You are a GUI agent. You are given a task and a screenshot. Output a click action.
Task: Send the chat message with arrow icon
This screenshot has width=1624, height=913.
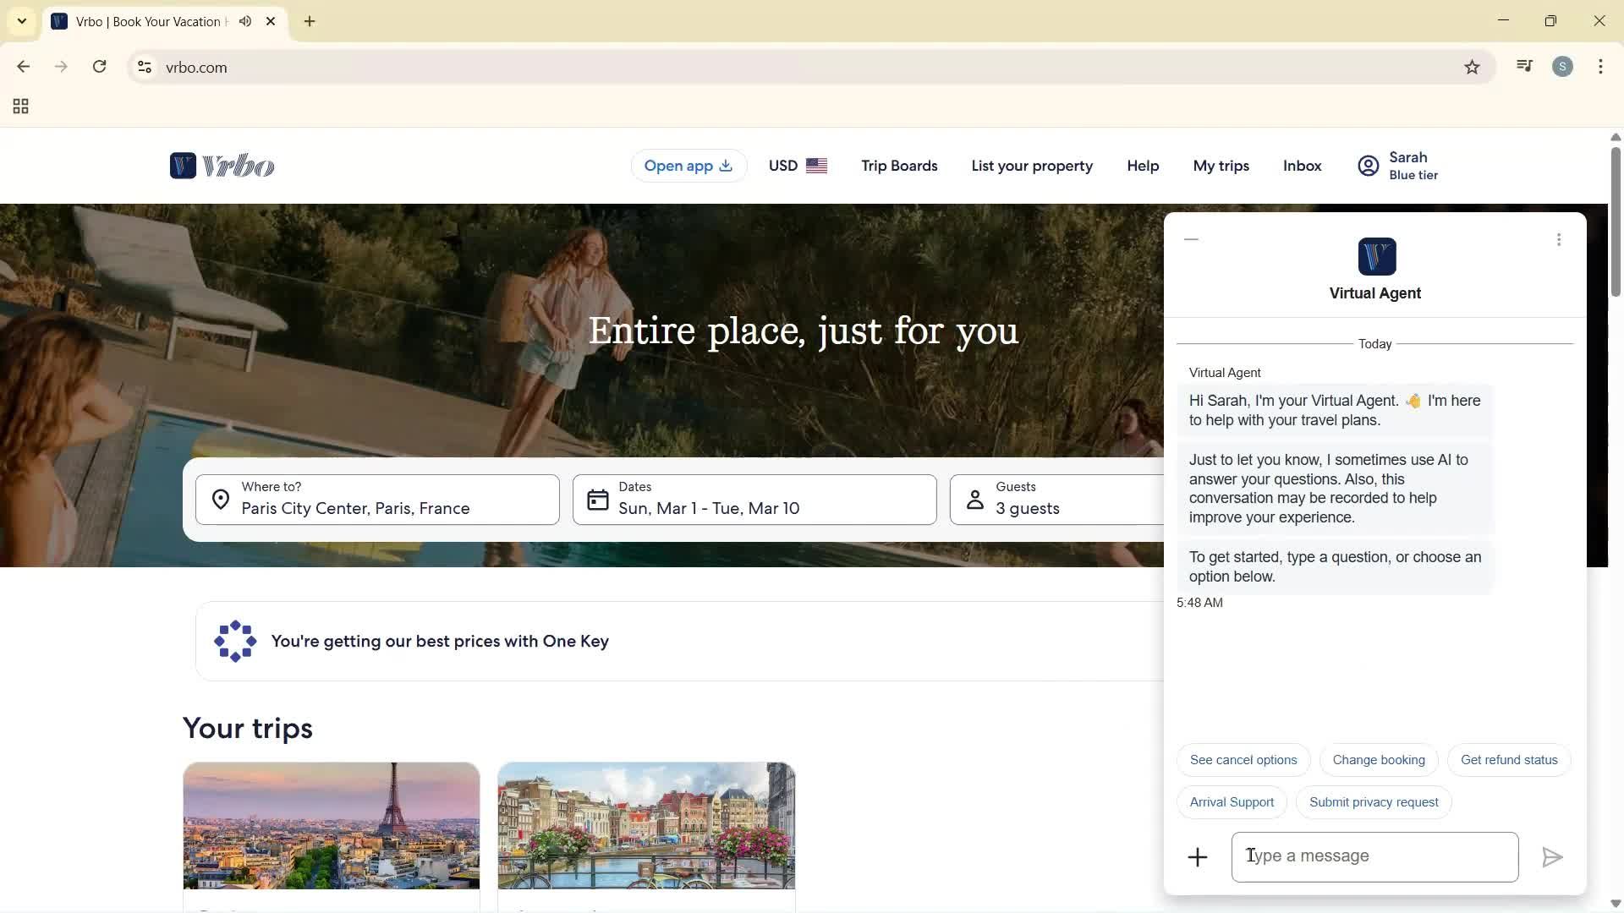click(1551, 857)
